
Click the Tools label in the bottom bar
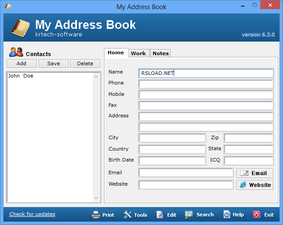pos(140,215)
